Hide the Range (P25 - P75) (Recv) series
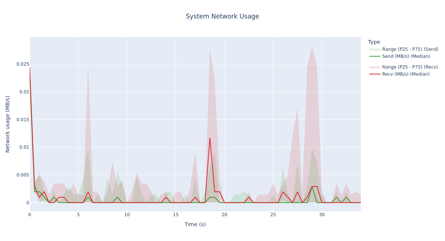445x241 pixels. point(410,67)
